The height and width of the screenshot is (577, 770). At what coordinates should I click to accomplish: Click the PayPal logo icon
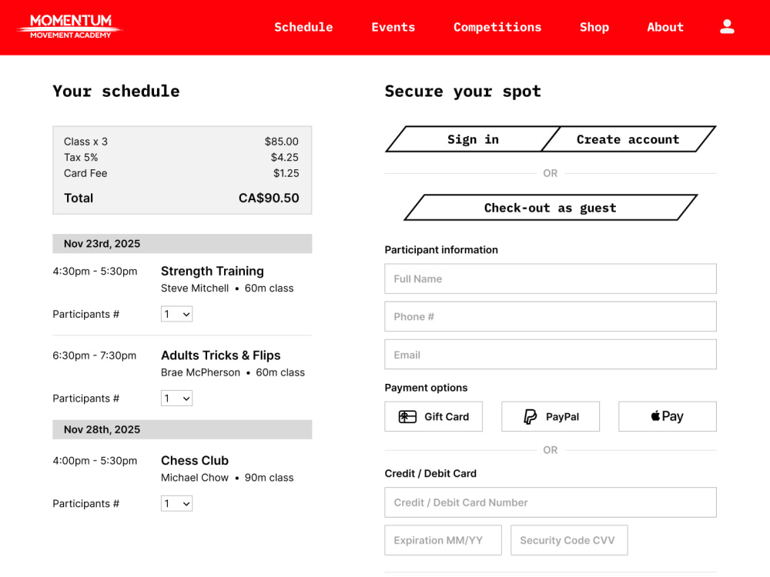[530, 416]
